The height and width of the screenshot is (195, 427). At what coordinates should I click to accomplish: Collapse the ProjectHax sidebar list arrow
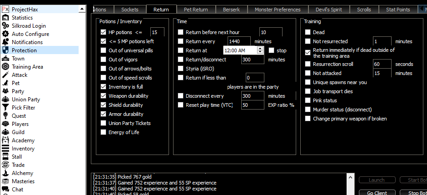[81, 9]
